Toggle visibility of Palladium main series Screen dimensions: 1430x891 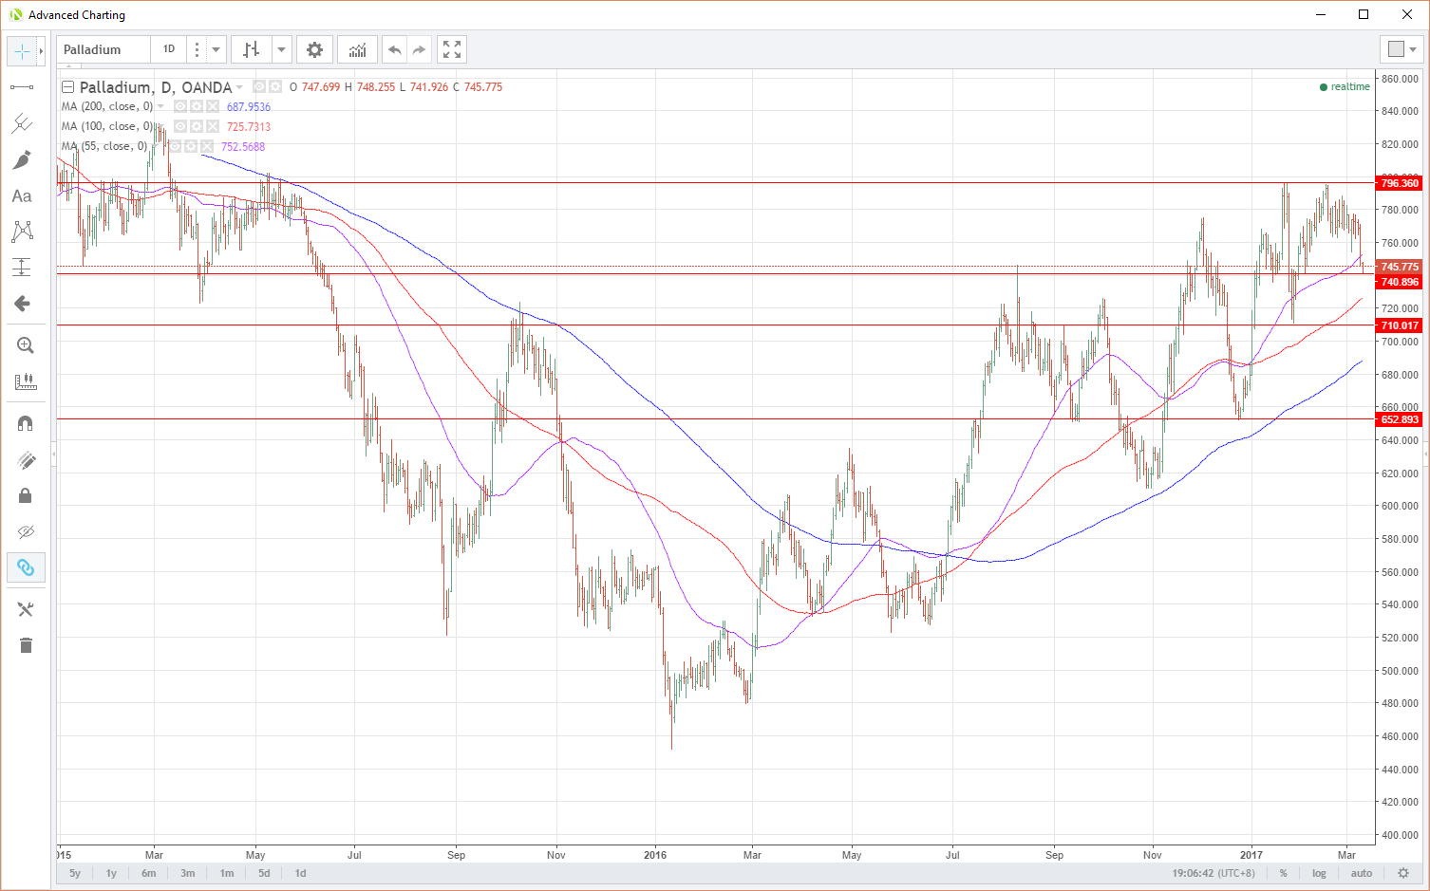coord(259,86)
